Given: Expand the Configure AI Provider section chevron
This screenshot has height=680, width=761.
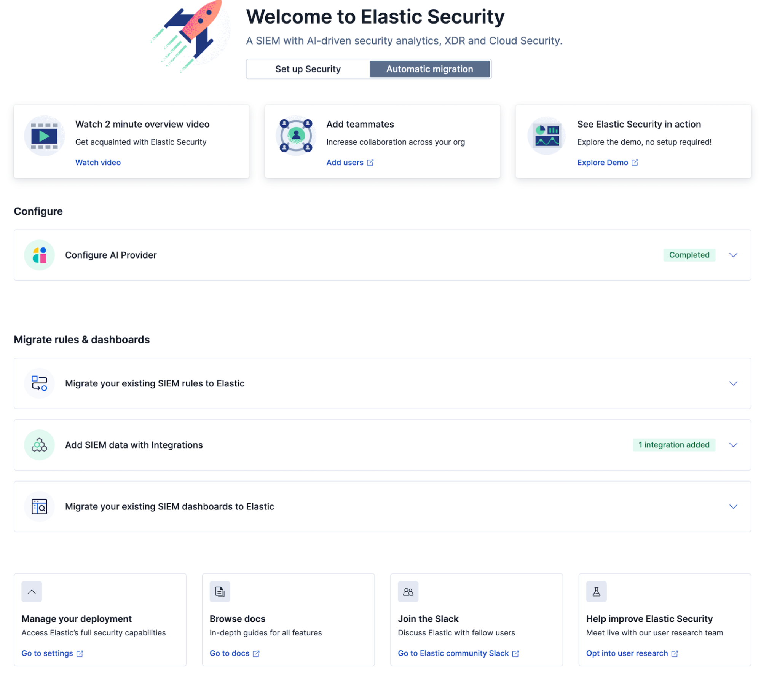Looking at the screenshot, I should (734, 255).
